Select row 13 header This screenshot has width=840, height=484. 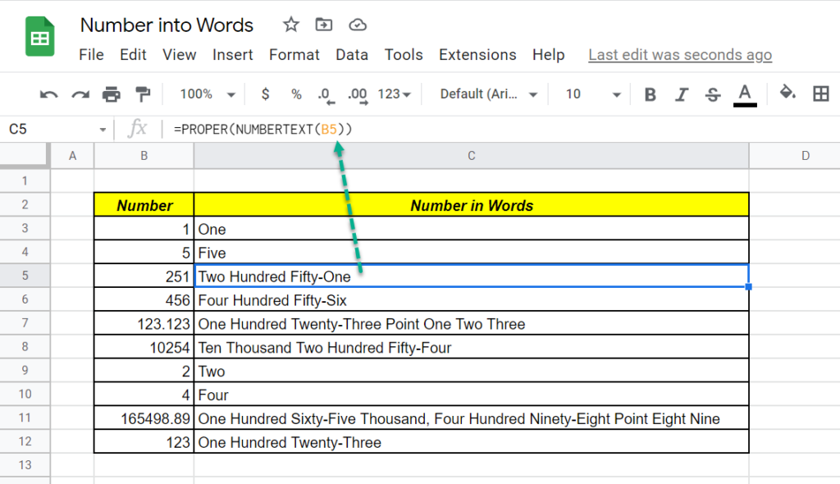[x=25, y=464]
